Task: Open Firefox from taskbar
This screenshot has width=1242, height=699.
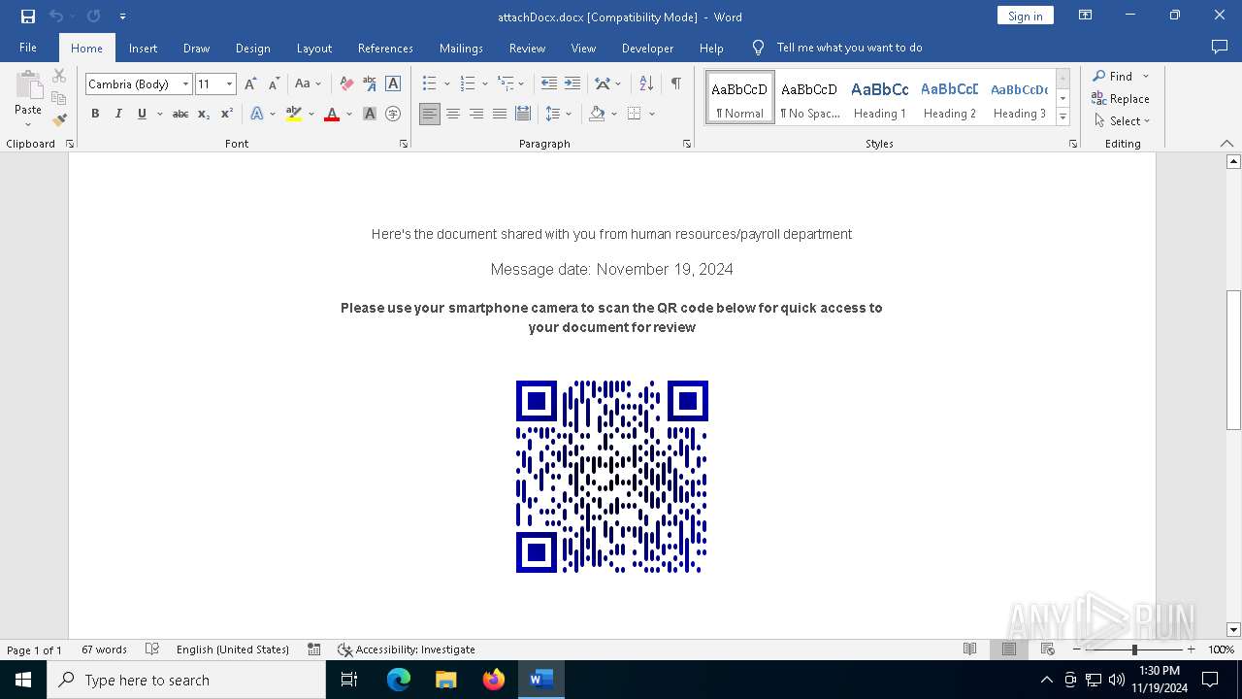Action: point(494,680)
